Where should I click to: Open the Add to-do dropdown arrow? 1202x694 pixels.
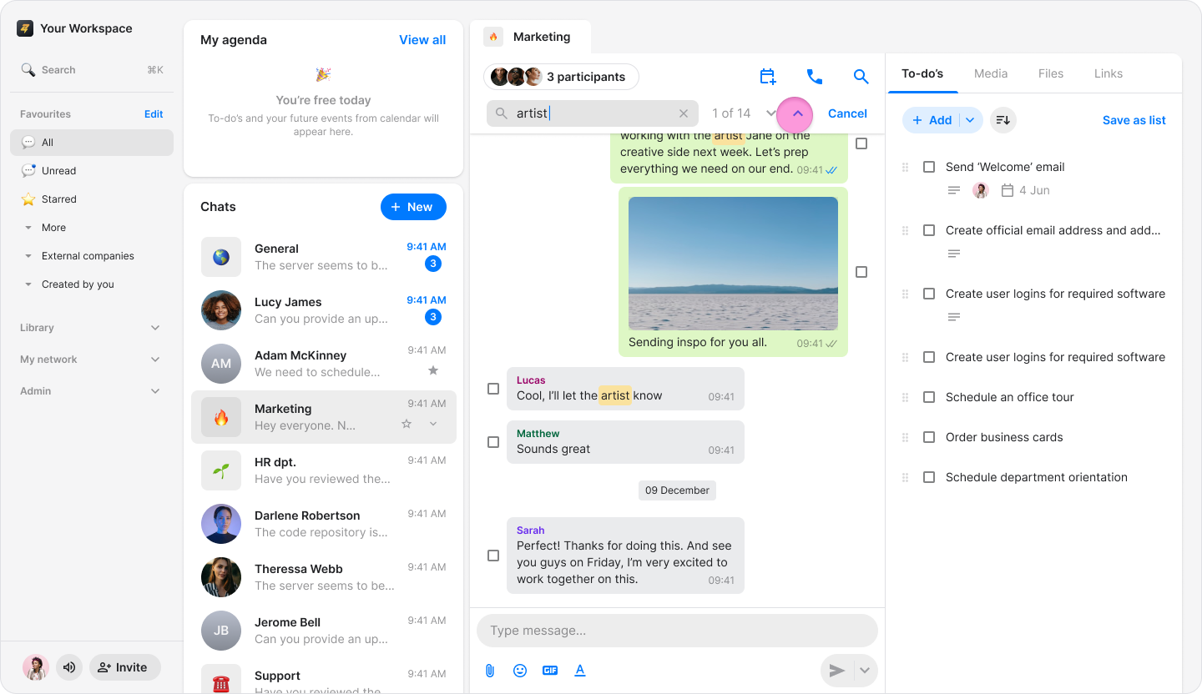pyautogui.click(x=970, y=120)
